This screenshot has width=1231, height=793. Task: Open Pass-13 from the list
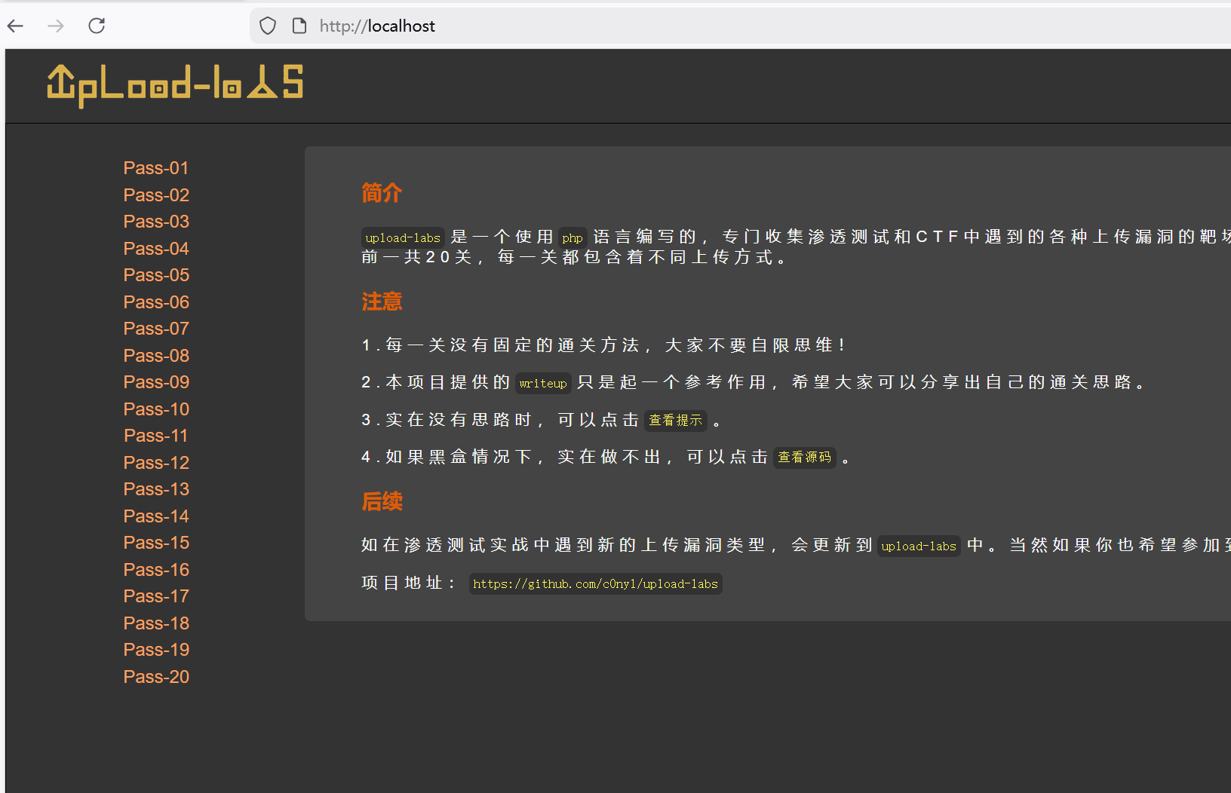[156, 489]
